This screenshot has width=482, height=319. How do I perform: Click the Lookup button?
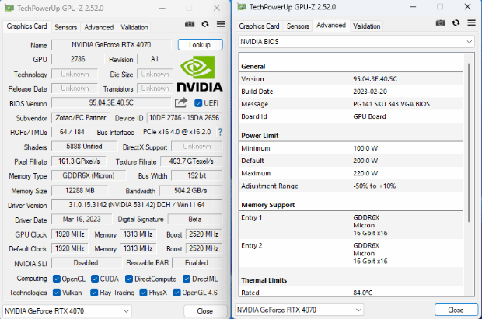tap(200, 45)
